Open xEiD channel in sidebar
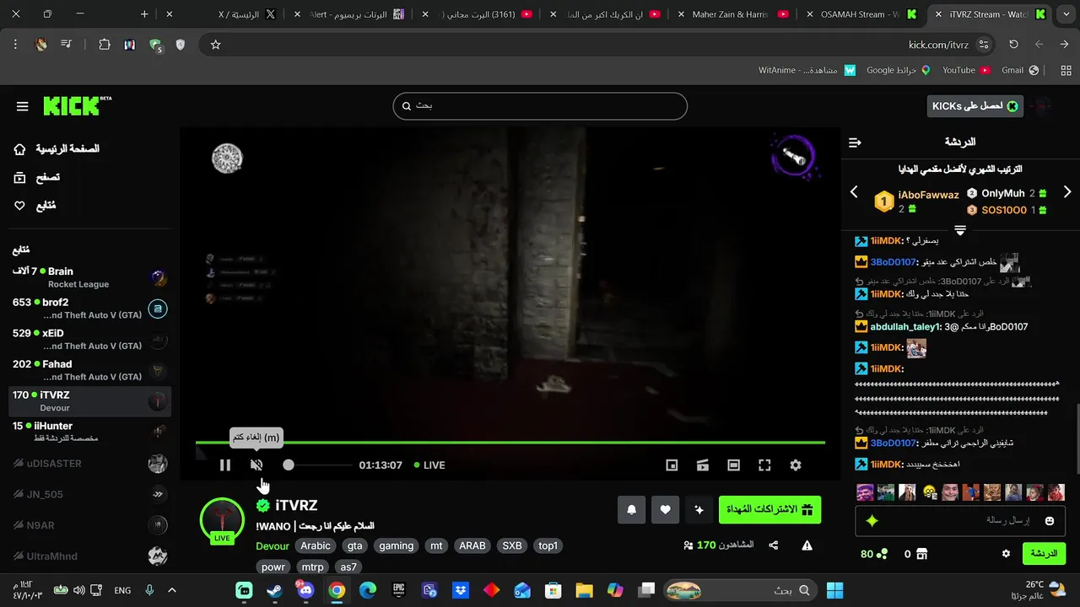The image size is (1080, 607). click(89, 340)
